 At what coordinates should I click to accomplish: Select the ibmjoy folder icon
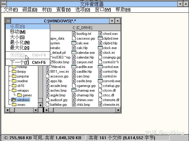(x=14, y=72)
